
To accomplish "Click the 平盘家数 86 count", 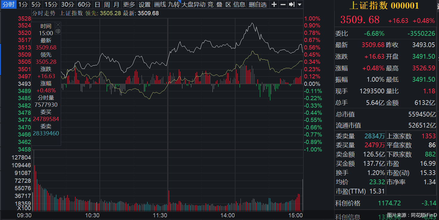I will point(432,145).
